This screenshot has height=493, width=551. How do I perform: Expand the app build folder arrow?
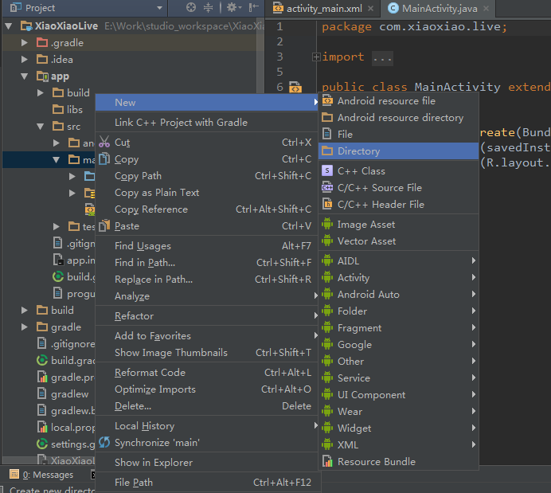41,92
